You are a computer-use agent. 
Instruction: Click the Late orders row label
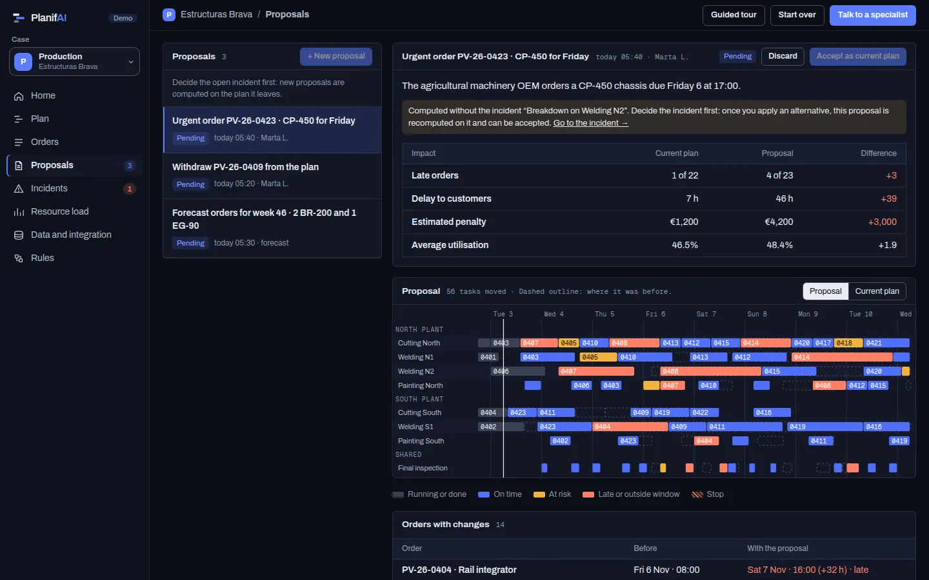435,176
